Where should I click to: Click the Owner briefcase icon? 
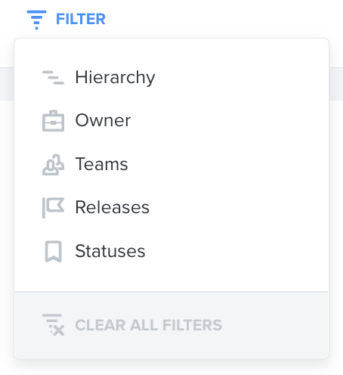tap(53, 121)
